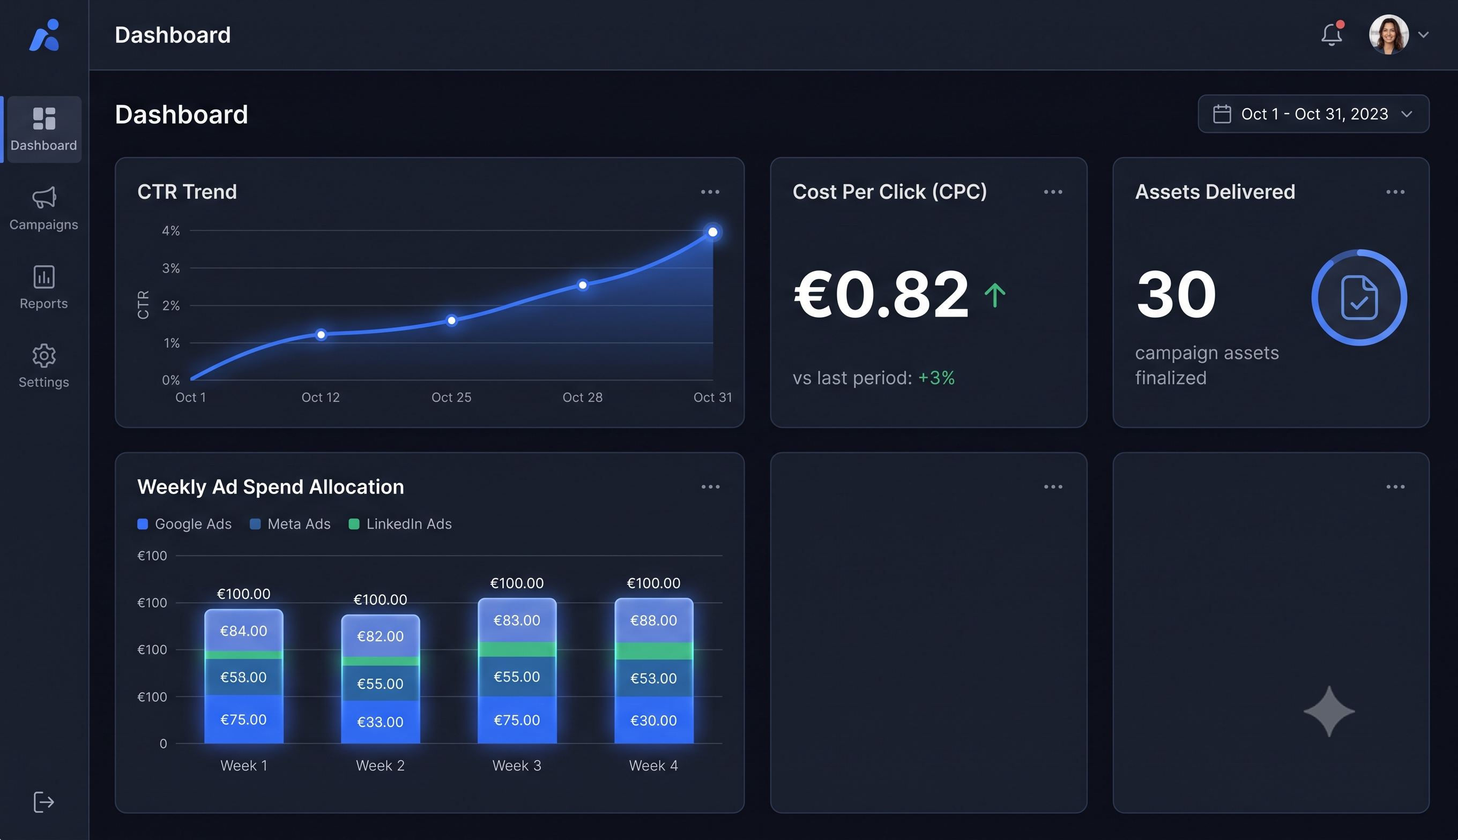This screenshot has width=1458, height=840.
Task: Click the Week 2 €33.00 bar segment
Action: click(x=381, y=722)
